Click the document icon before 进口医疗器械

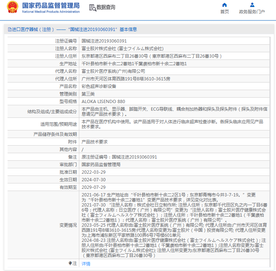pos(9,30)
